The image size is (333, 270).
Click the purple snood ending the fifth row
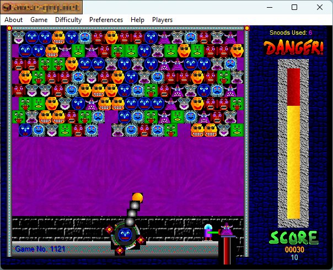(x=230, y=90)
